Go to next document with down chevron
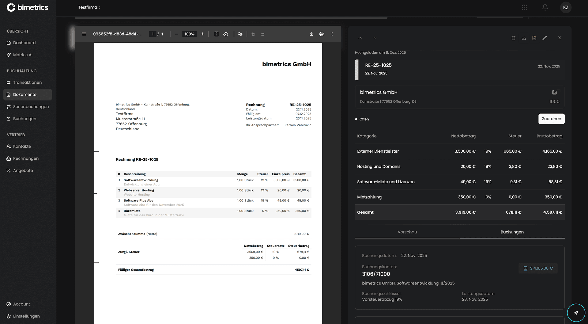Screen dimensions: 588x324 pos(375,38)
